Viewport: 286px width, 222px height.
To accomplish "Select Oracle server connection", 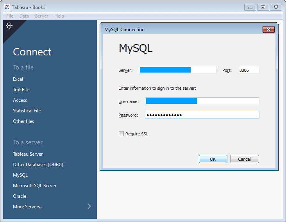I will [20, 196].
